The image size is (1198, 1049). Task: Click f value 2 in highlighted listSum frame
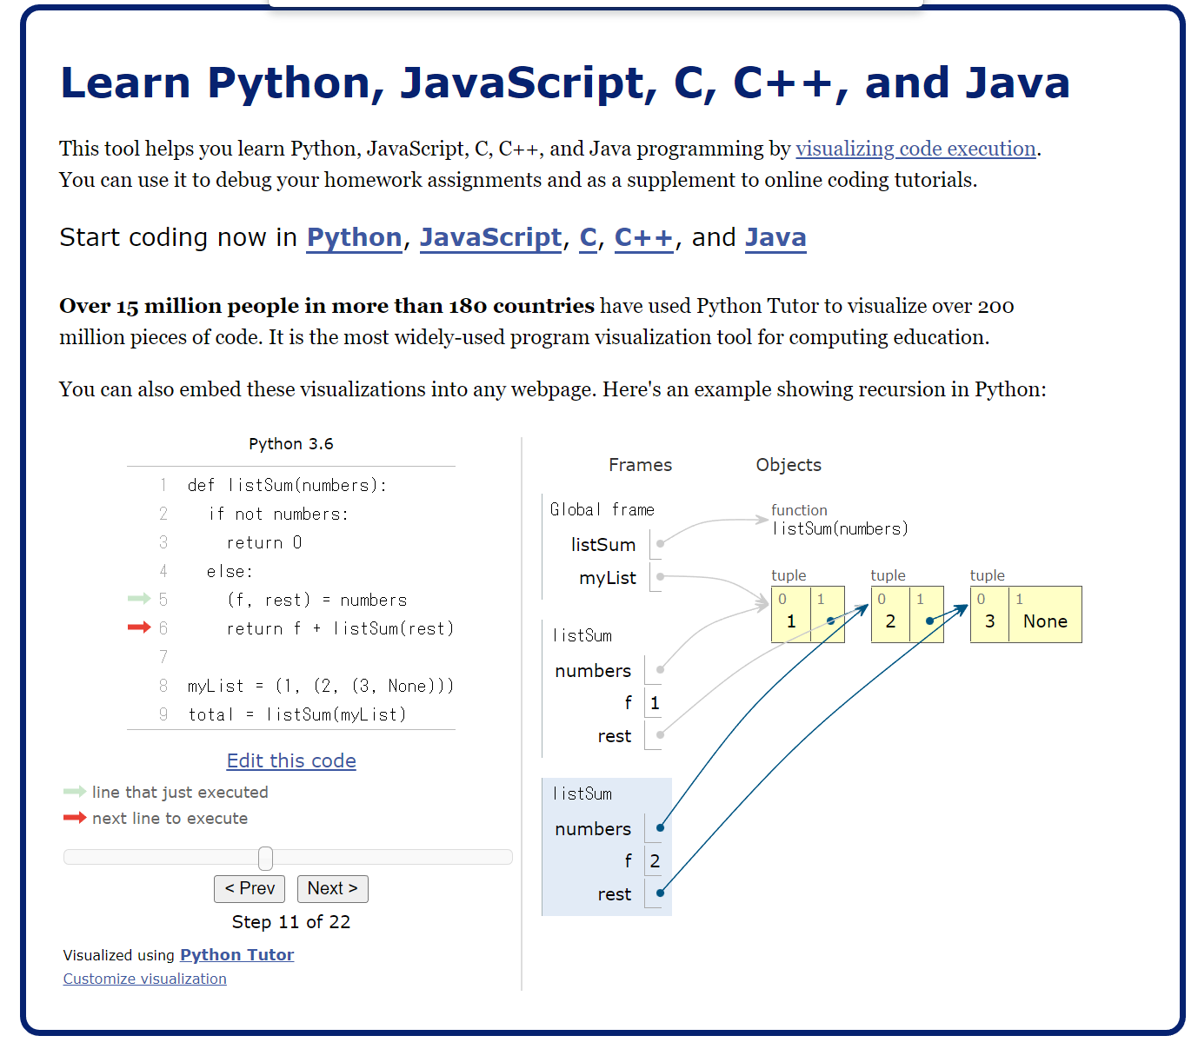[x=655, y=861]
